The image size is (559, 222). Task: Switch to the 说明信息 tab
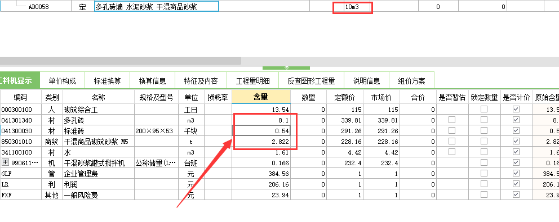click(x=366, y=81)
